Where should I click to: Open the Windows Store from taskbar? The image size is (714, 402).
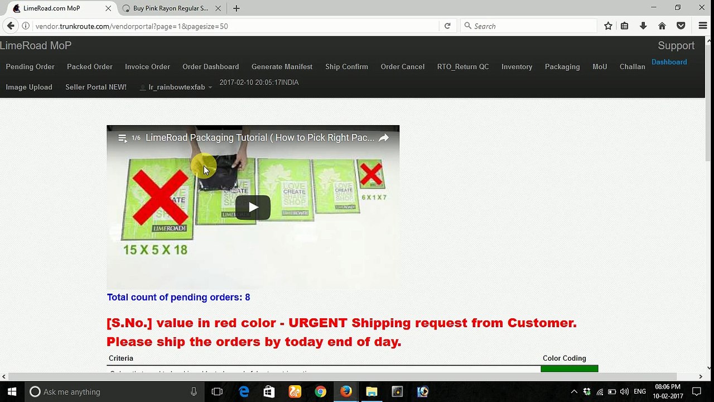click(269, 391)
